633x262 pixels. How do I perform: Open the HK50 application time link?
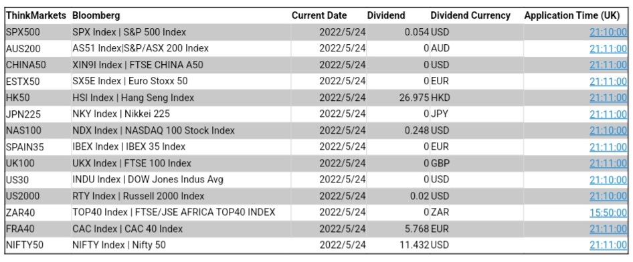(608, 98)
